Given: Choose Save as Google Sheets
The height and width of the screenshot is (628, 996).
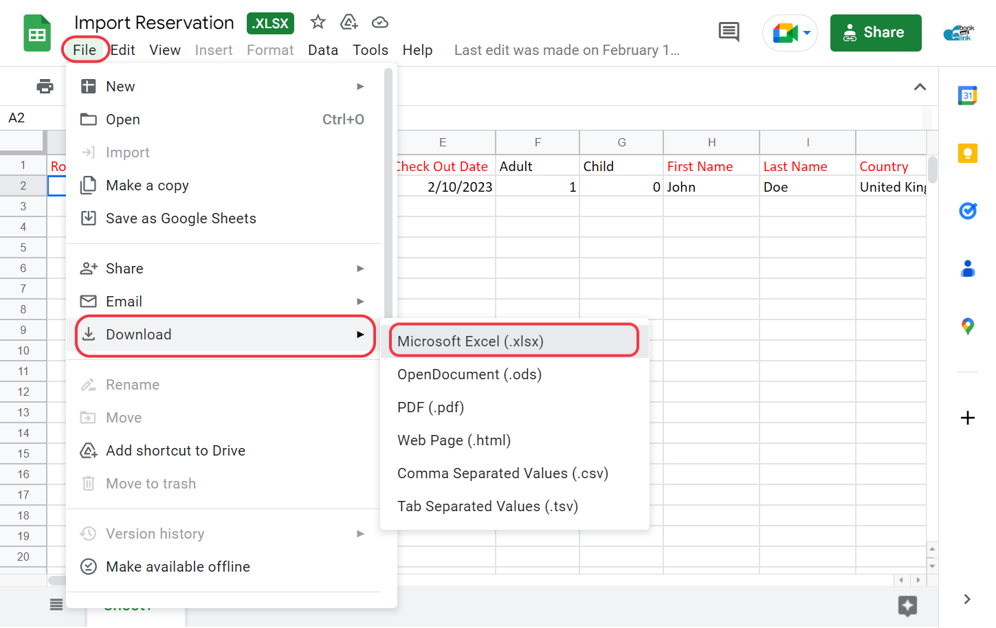Looking at the screenshot, I should [223, 218].
